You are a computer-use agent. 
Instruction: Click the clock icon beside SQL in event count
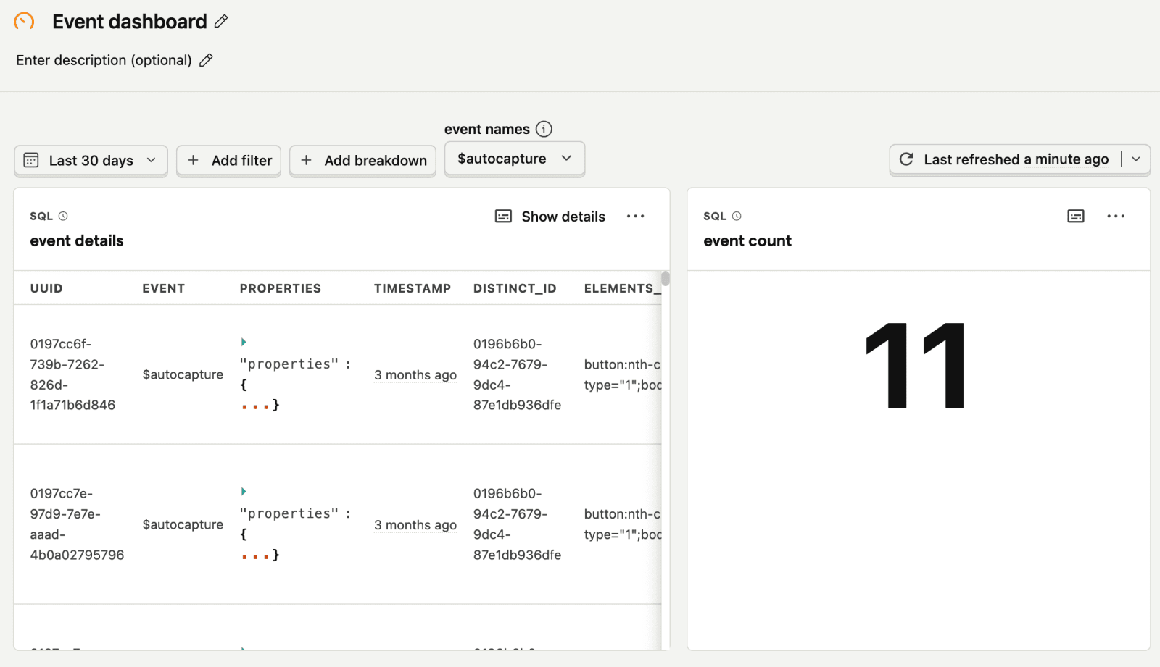pos(737,216)
